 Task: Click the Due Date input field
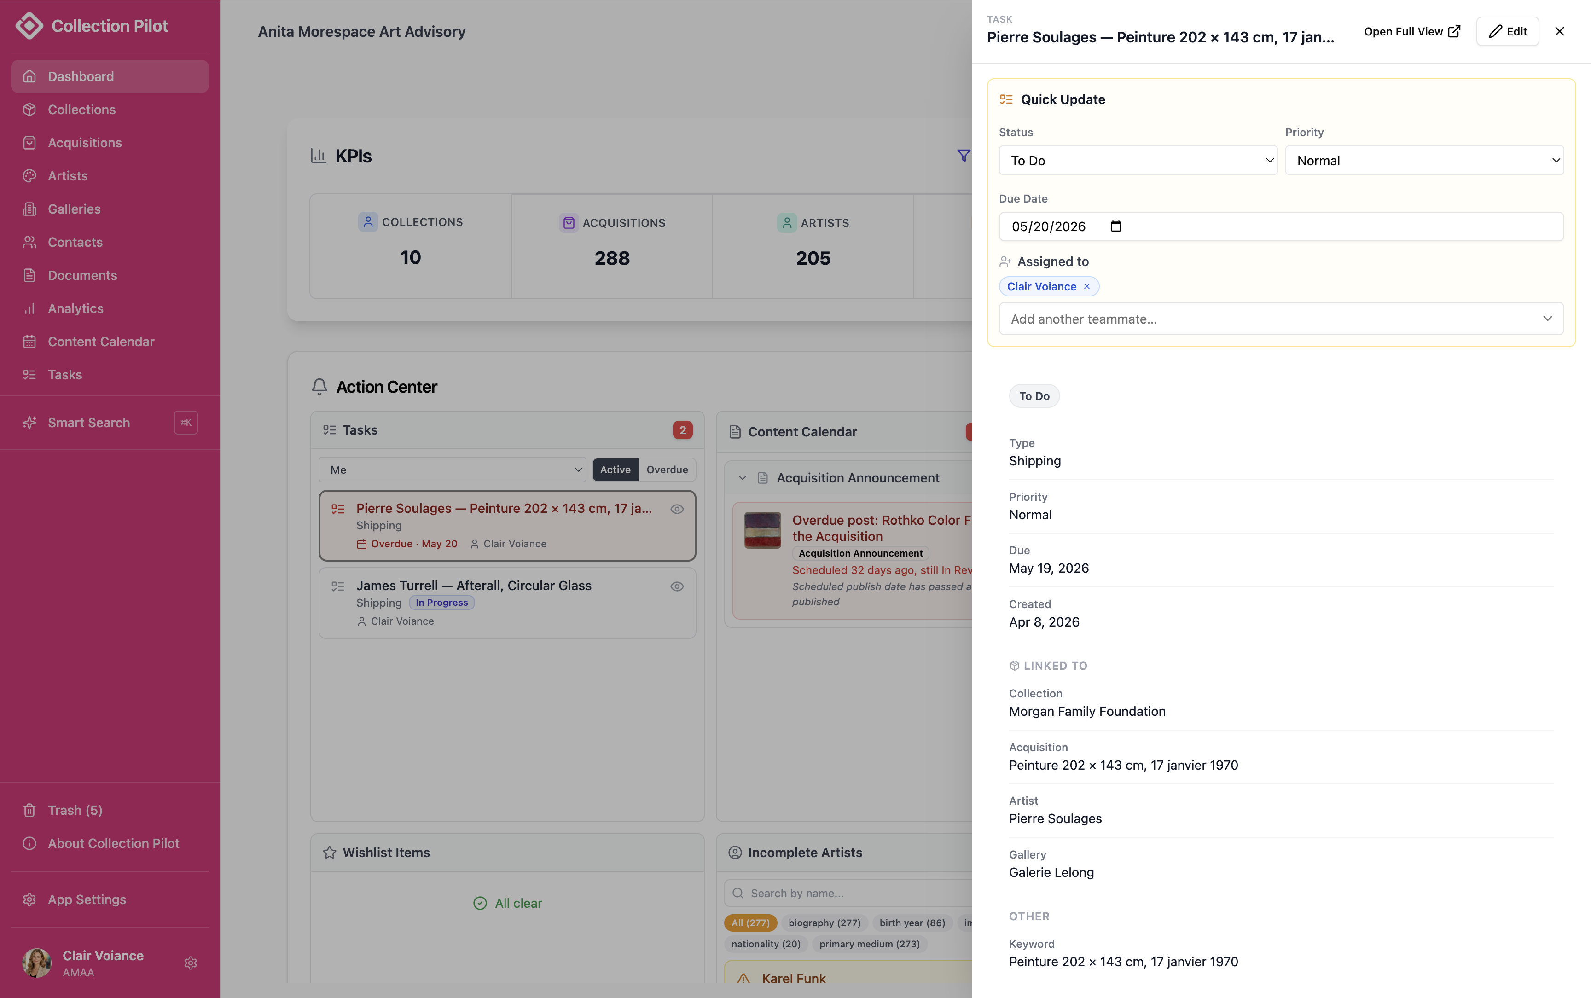1281,226
